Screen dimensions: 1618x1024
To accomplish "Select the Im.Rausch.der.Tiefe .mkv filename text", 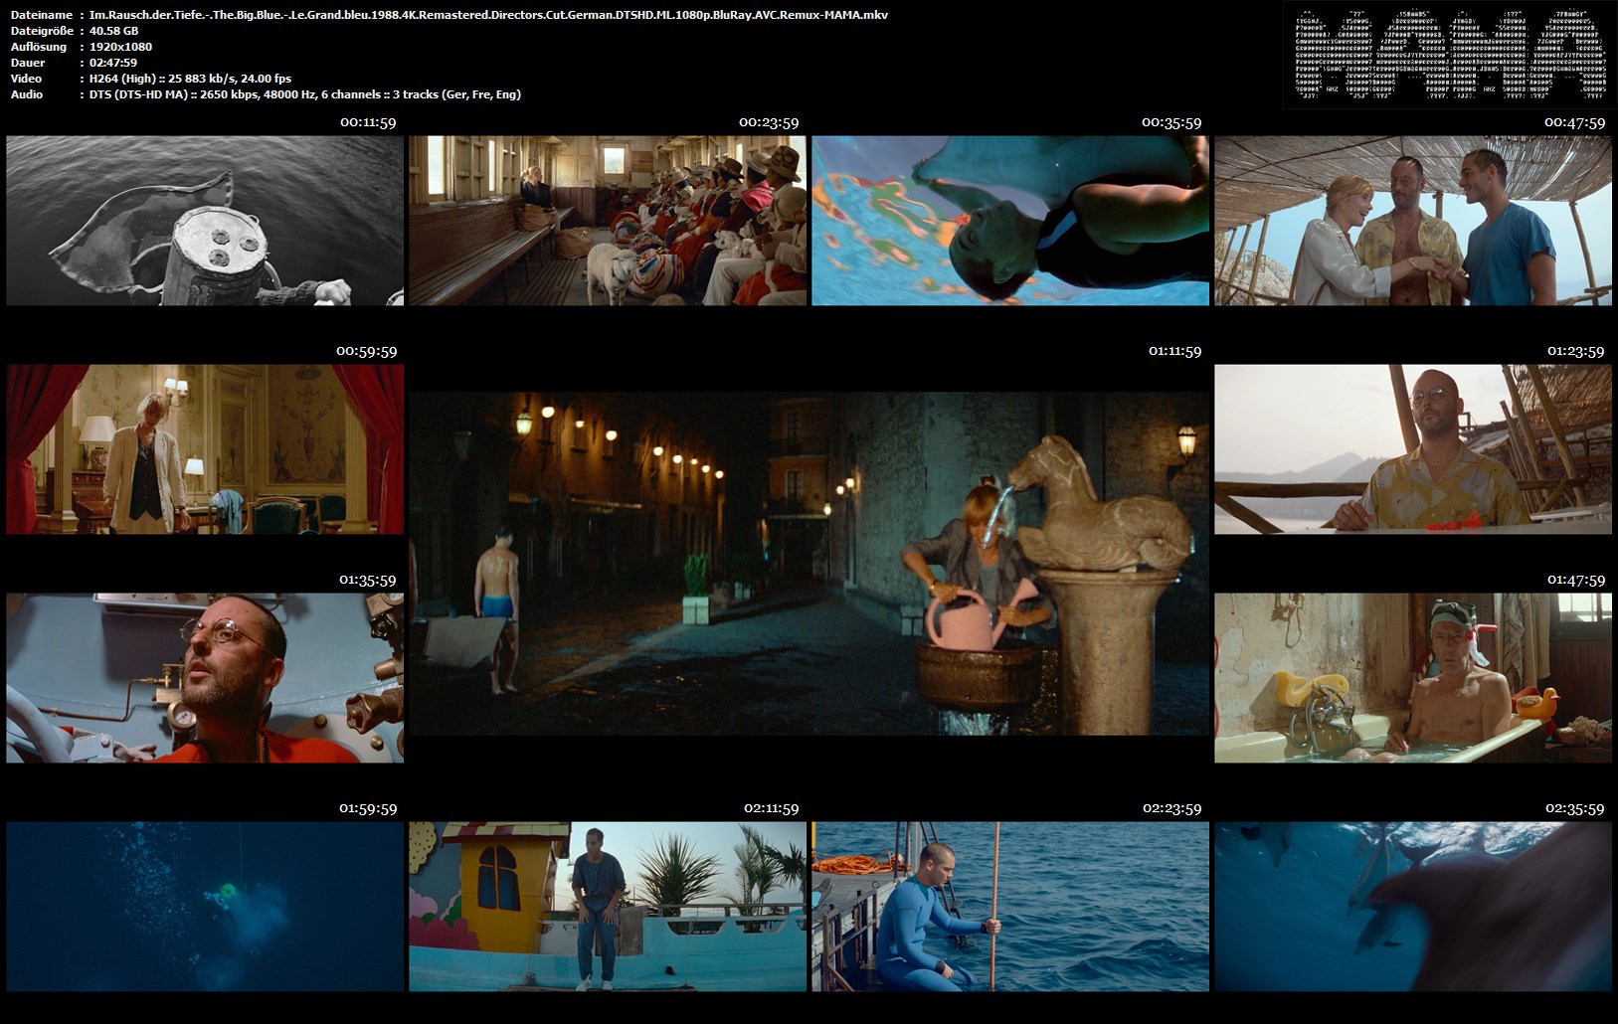I will pos(488,15).
